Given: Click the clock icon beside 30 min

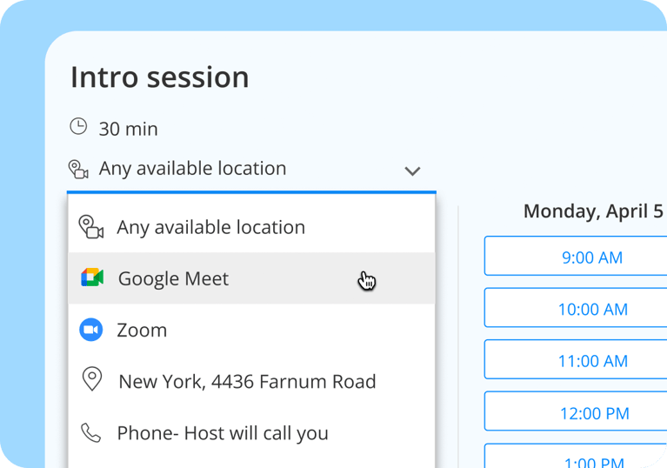Looking at the screenshot, I should 78,127.
